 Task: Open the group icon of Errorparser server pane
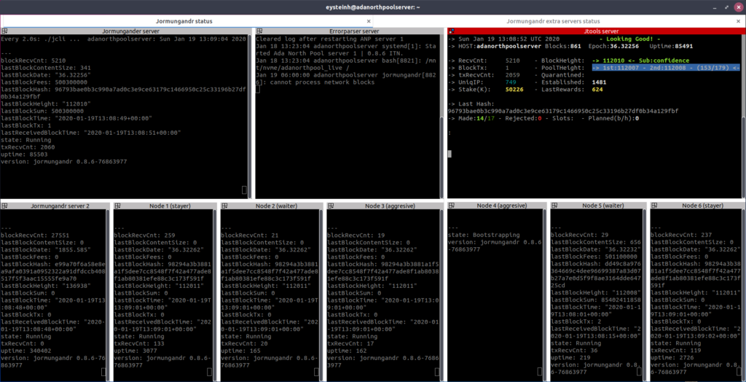tap(259, 31)
